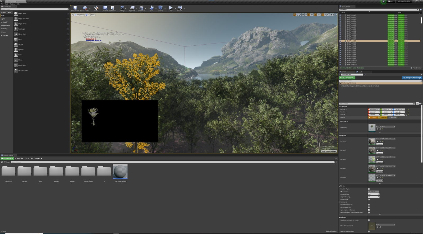This screenshot has width=423, height=234.
Task: Open the Marketplace from the toolbar
Action: coord(113,8)
